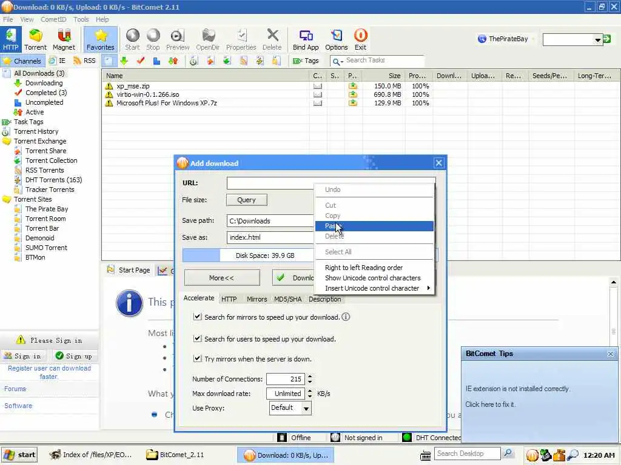This screenshot has width=621, height=465.
Task: Open the File menu
Action: 8,19
